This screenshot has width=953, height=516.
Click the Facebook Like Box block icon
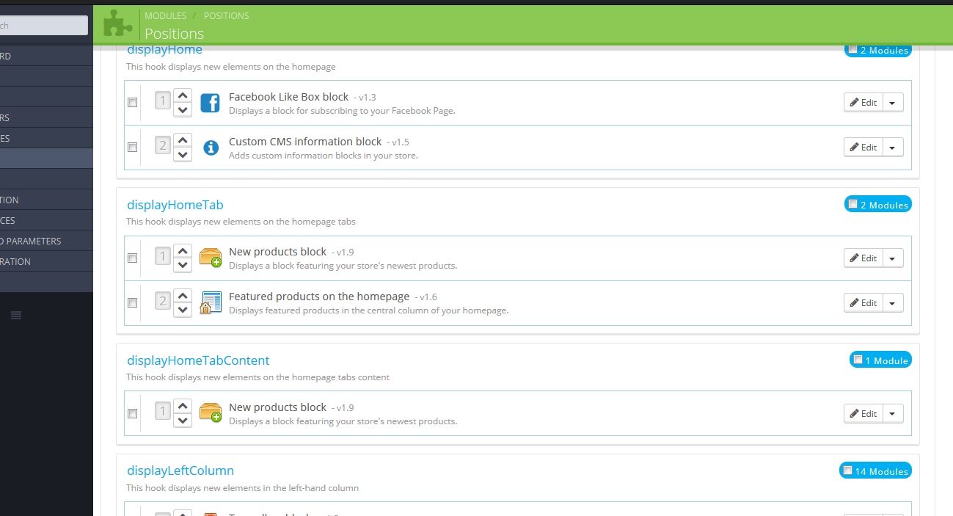click(x=211, y=103)
